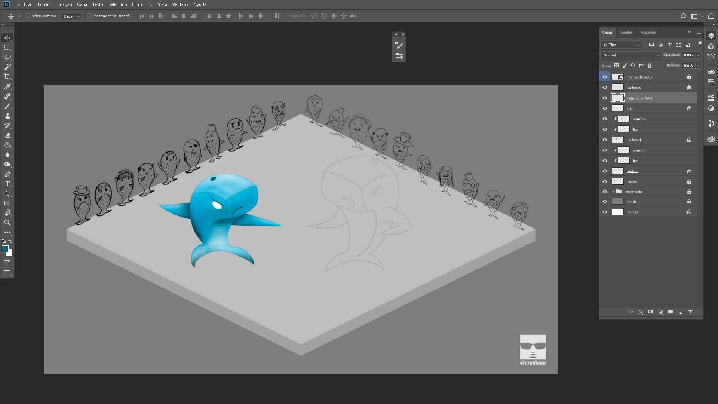Image resolution: width=718 pixels, height=404 pixels.
Task: Enable Mostrar contr. transf. checkbox
Action: 89,16
